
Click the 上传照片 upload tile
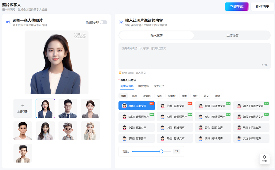coord(23,108)
